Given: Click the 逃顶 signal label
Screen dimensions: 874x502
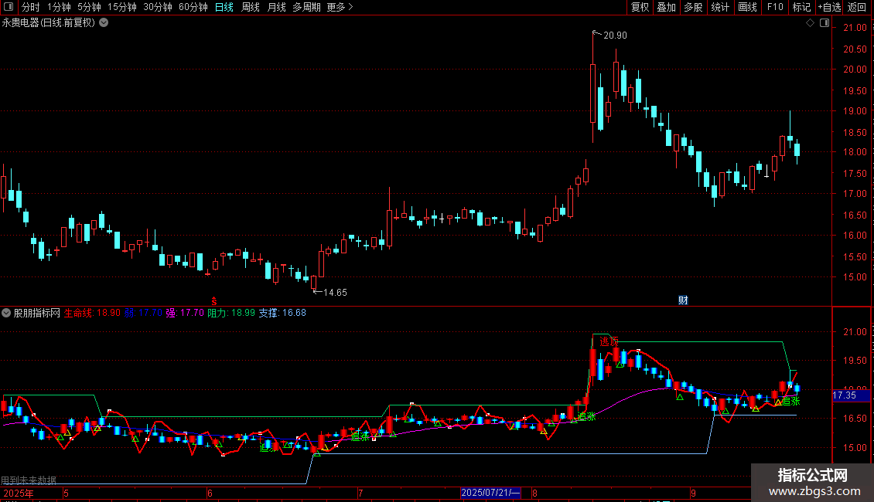Looking at the screenshot, I should 609,341.
